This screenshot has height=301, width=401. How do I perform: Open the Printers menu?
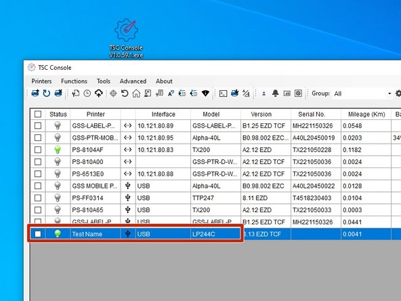coord(41,81)
